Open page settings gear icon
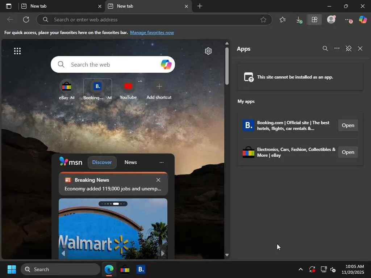Viewport: 371px width, 278px height. pyautogui.click(x=208, y=51)
